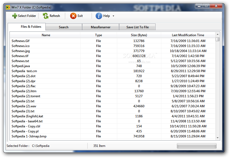The image size is (230, 158).
Task: Click the Win7 X Folder title bar icon
Action: point(8,7)
